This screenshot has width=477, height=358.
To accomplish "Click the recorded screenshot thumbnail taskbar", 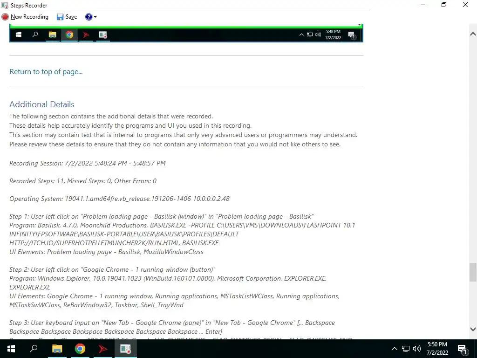I will click(186, 34).
